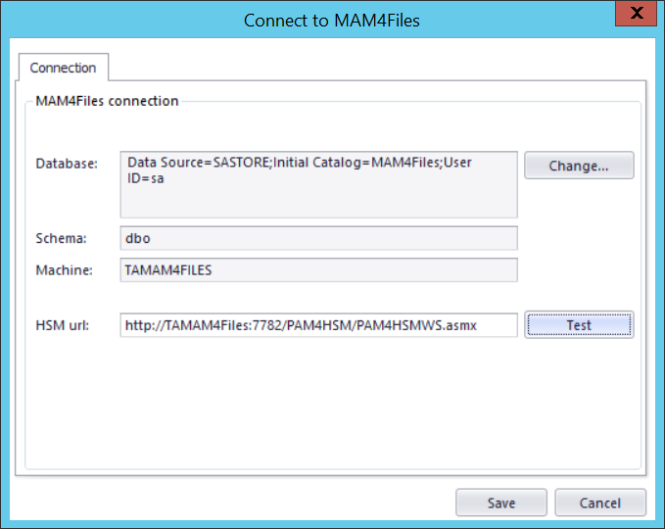Click the HSM url: label
The height and width of the screenshot is (529, 665).
pos(63,325)
